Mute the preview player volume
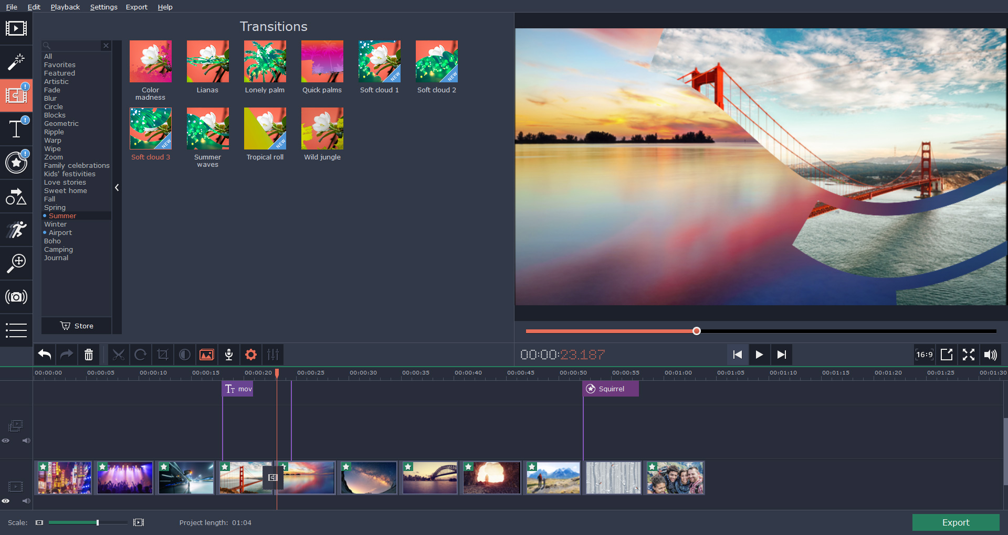 click(991, 355)
